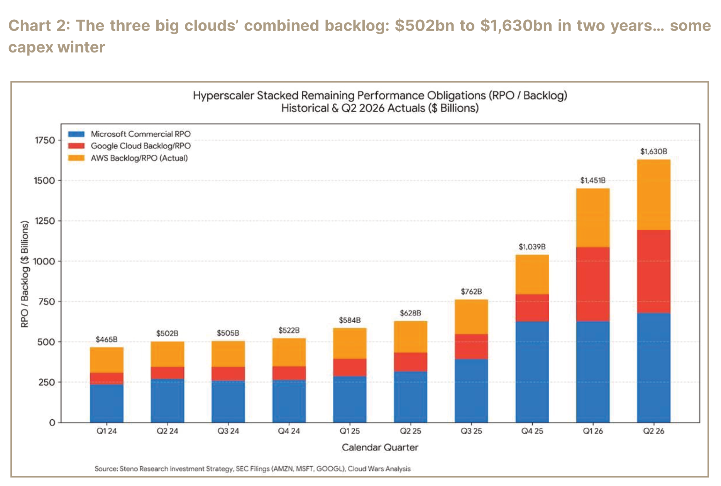Click the 'Calendar Quarter' axis title
Viewport: 721px width, 486px height.
click(x=380, y=447)
